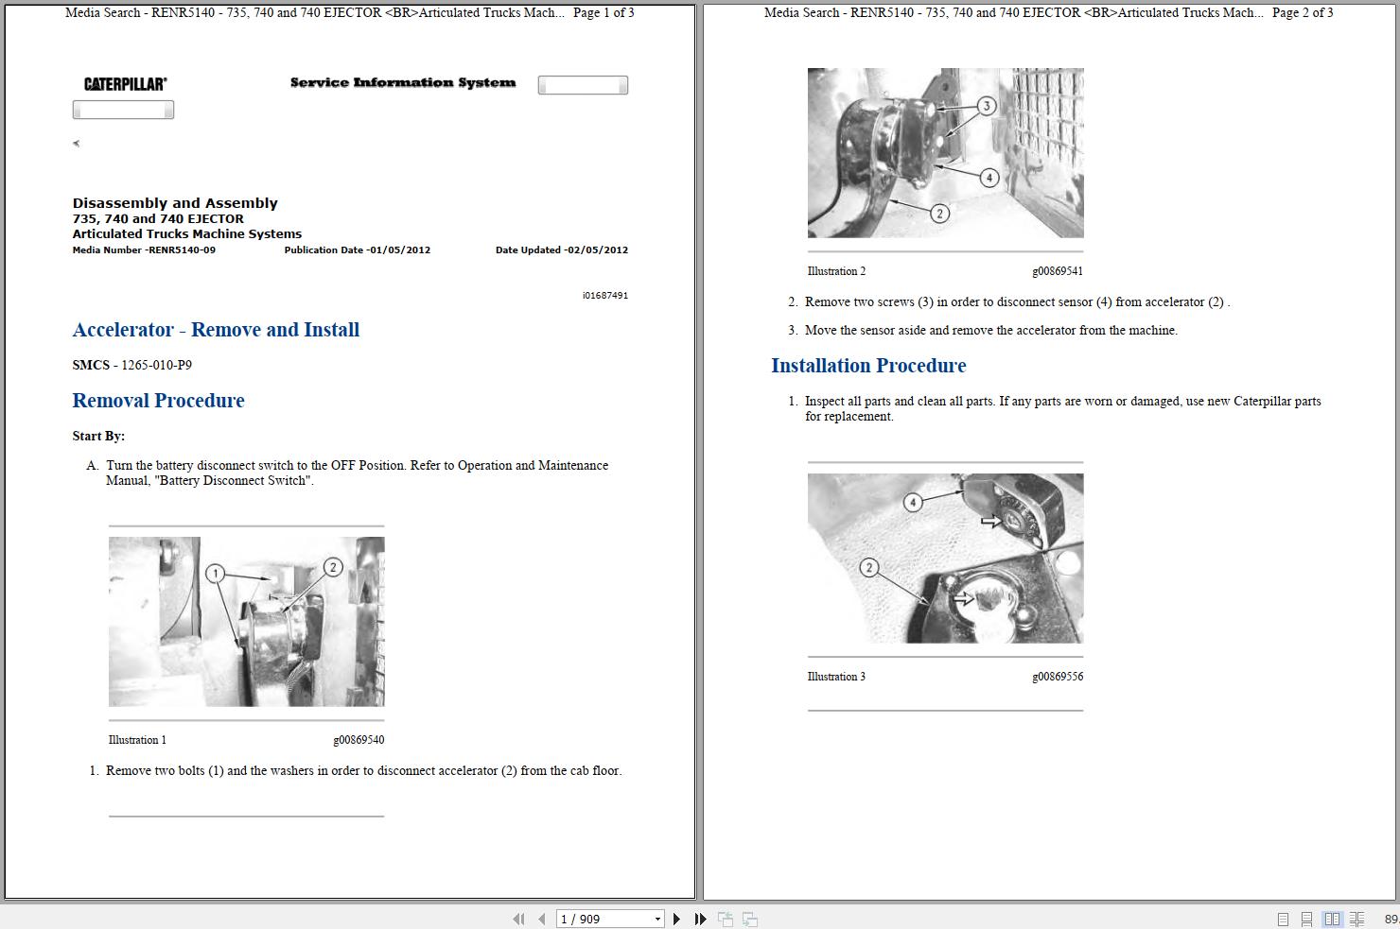Click the Caterpillar logo
The image size is (1400, 929).
[125, 84]
